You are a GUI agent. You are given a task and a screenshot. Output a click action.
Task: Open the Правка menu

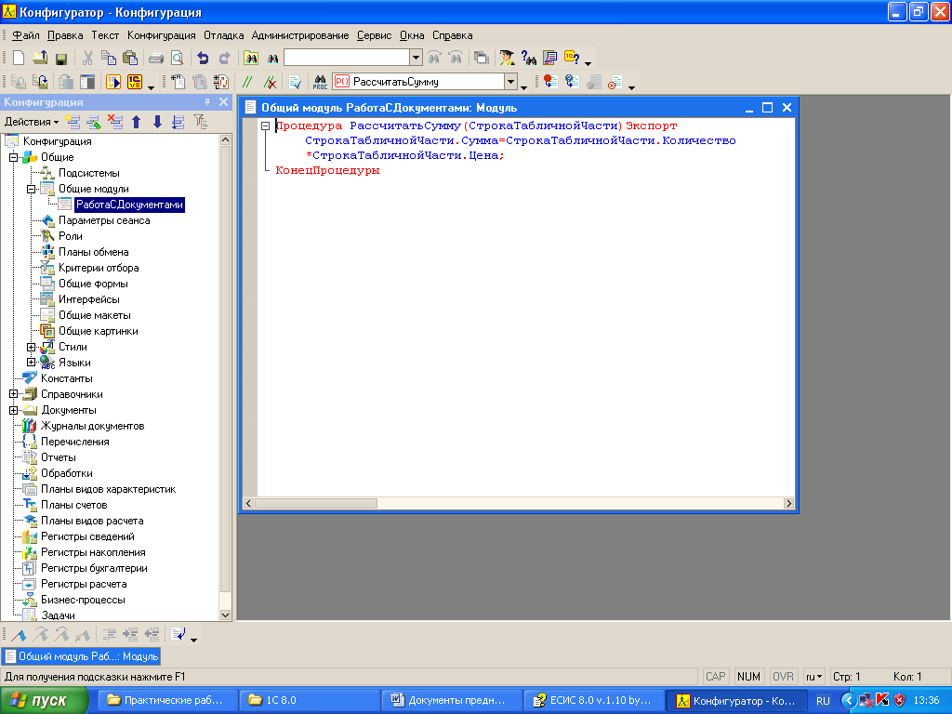(x=65, y=35)
